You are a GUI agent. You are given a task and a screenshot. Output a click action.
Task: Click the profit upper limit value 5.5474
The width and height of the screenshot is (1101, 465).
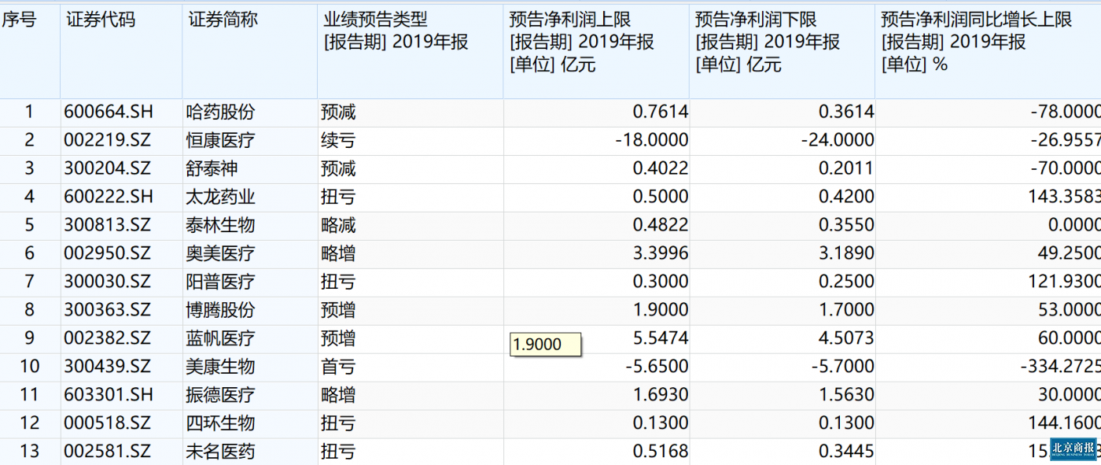661,339
